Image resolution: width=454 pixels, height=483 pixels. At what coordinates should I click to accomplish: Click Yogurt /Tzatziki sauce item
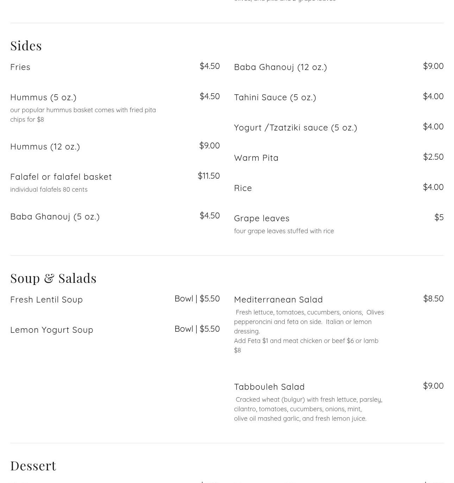[x=296, y=128]
